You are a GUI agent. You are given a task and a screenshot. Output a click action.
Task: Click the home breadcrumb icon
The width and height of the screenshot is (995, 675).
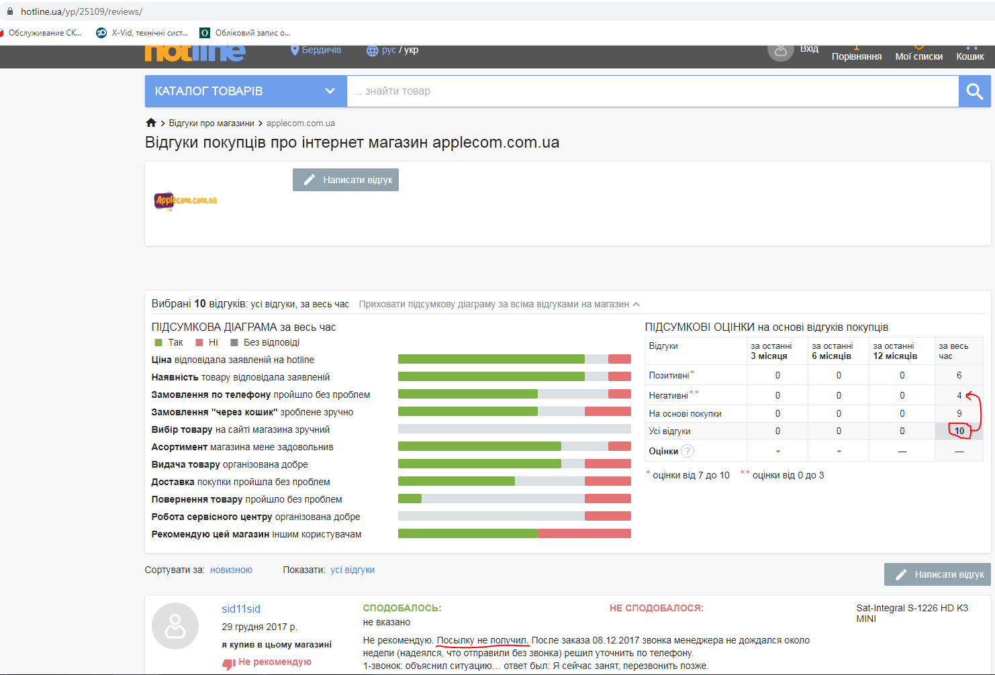[151, 123]
